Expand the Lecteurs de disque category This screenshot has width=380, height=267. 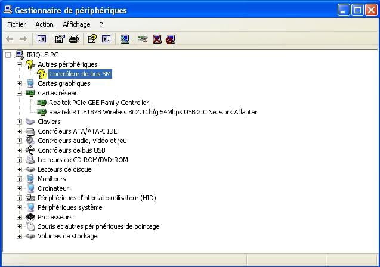[19, 169]
